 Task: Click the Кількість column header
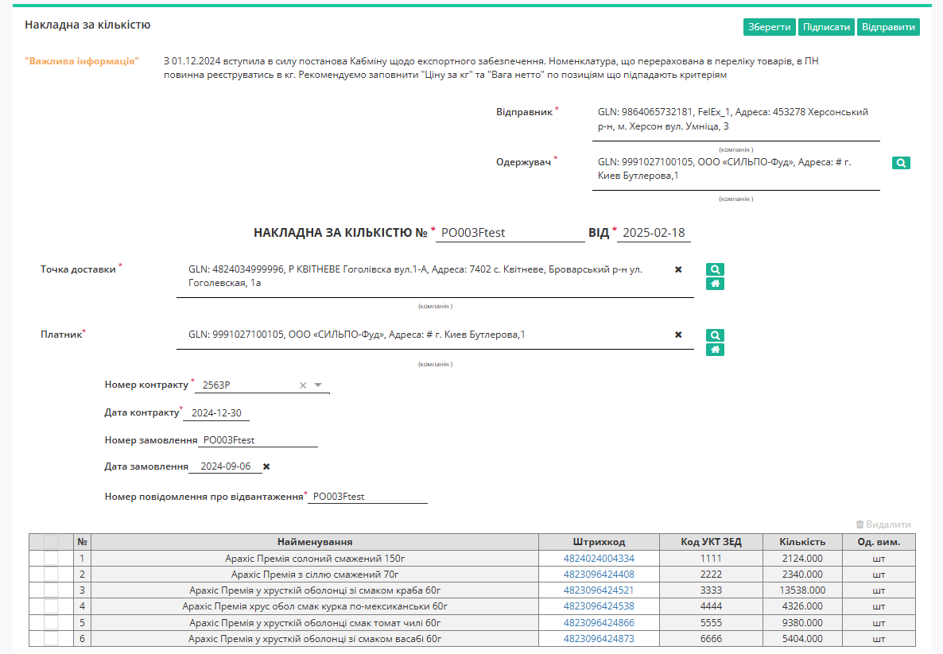802,542
